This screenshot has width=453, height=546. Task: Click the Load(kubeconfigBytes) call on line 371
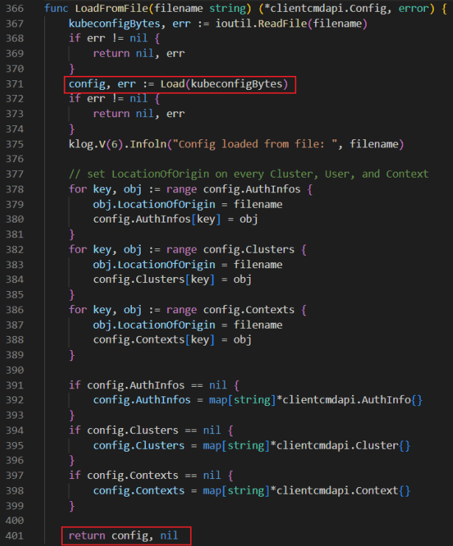(224, 84)
